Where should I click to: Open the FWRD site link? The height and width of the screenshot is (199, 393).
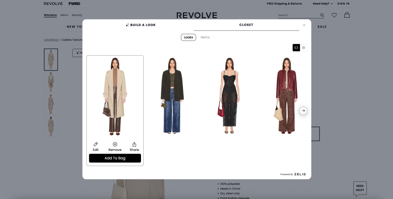75,4
